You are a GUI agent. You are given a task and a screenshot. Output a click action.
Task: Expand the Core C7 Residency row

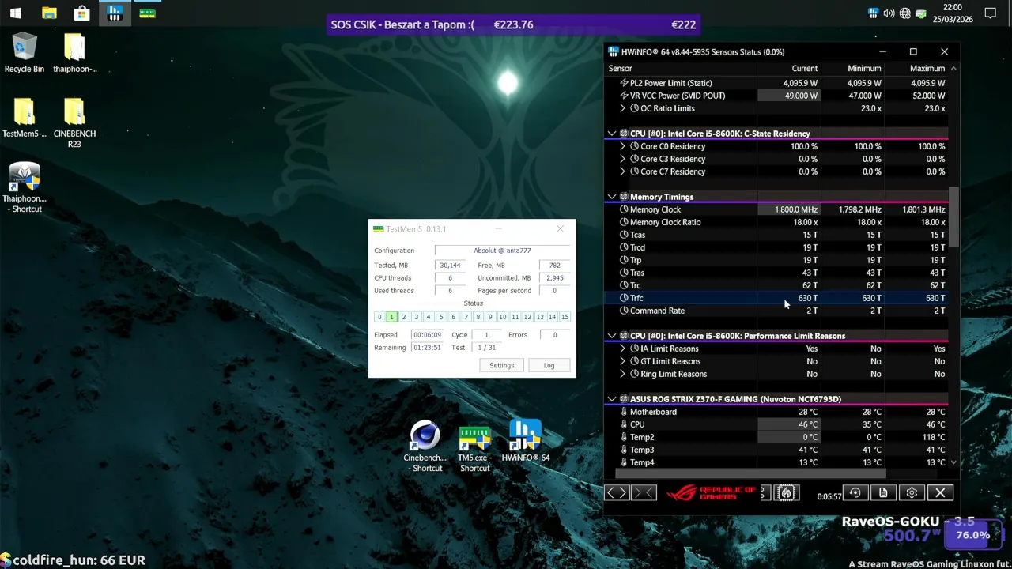click(622, 171)
